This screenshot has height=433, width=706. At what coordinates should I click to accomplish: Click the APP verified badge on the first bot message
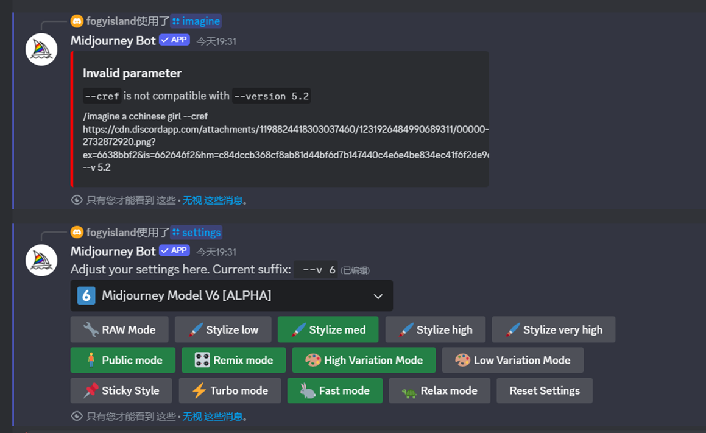(174, 40)
